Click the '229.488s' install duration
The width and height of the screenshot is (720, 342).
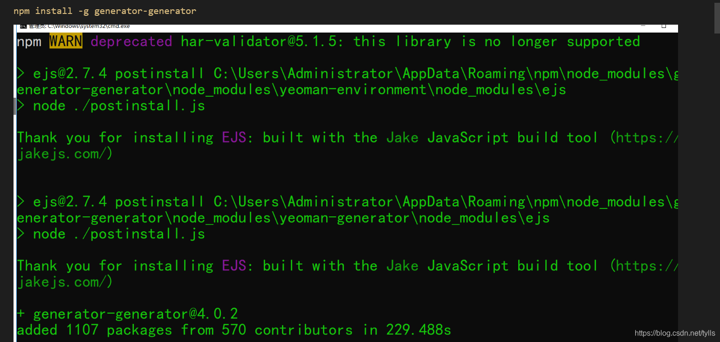click(x=418, y=330)
